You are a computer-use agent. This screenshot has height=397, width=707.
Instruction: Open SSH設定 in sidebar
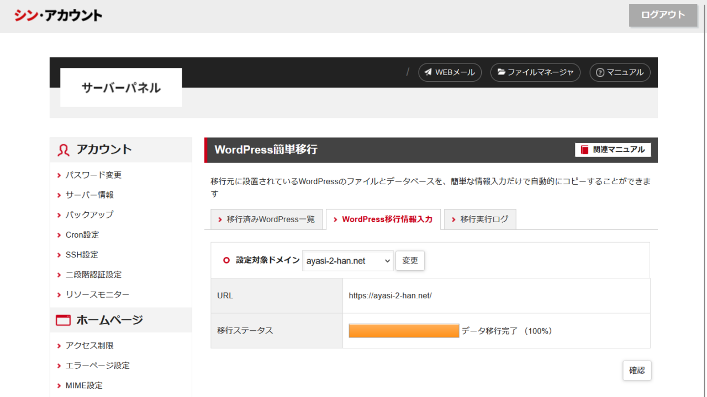tap(82, 255)
